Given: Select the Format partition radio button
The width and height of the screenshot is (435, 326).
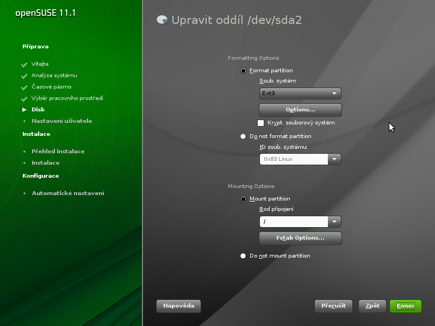Looking at the screenshot, I should pos(243,71).
